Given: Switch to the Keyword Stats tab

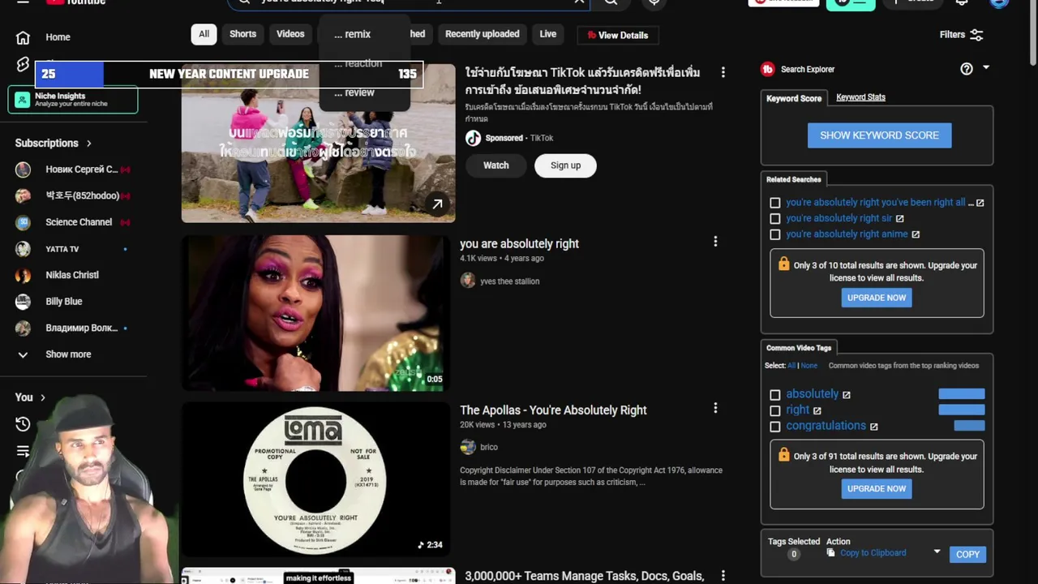Looking at the screenshot, I should coord(860,97).
